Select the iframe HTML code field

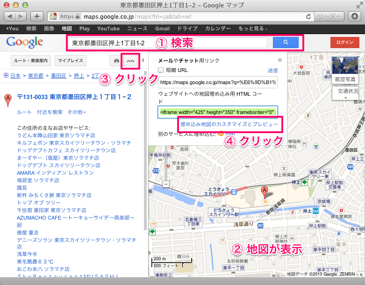click(x=218, y=112)
